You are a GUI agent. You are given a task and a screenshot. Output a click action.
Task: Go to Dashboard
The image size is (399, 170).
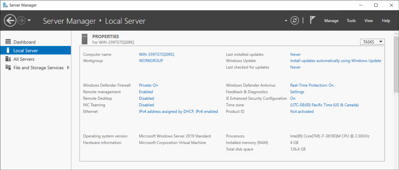tap(24, 42)
